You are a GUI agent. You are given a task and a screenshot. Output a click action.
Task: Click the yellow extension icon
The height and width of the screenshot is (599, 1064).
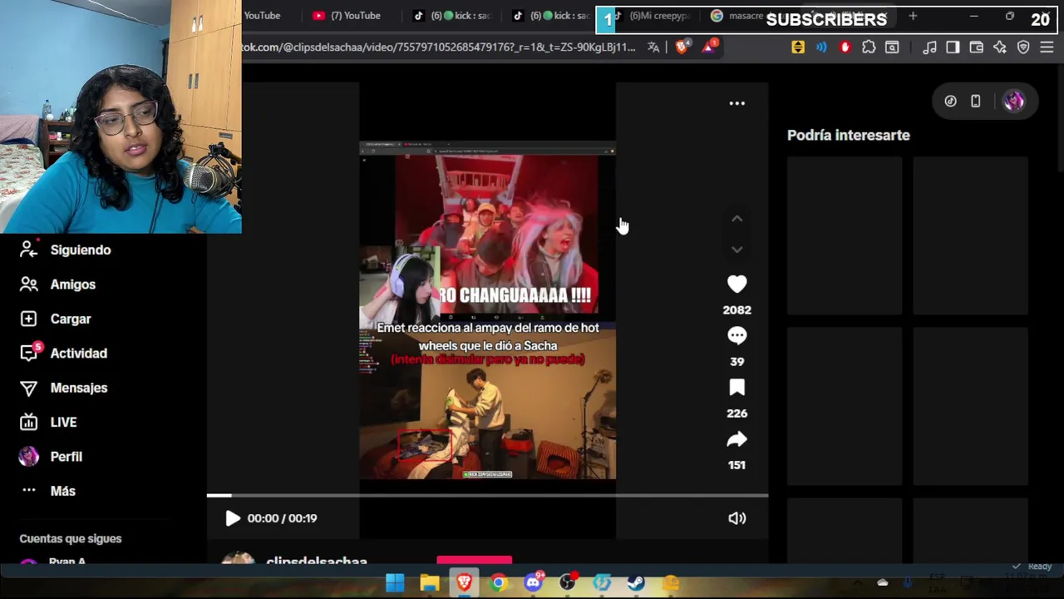pos(798,47)
